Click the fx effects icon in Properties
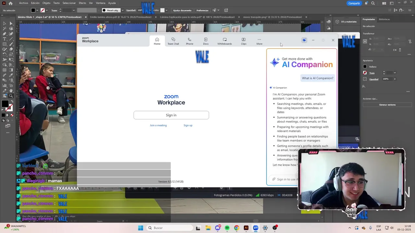Image resolution: width=415 pixels, height=233 pixels. (364, 86)
